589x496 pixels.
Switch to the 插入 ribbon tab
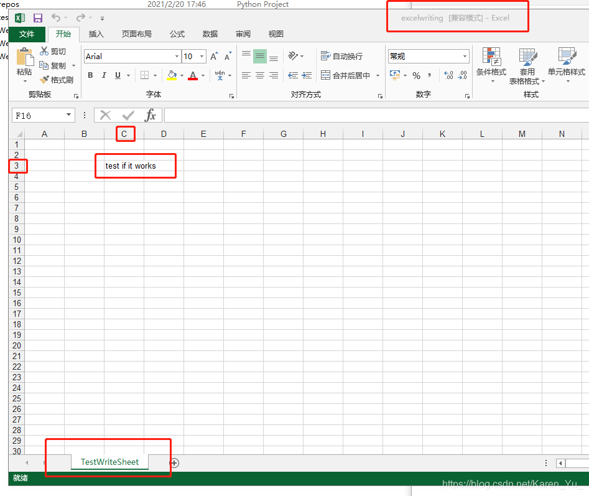pos(96,34)
